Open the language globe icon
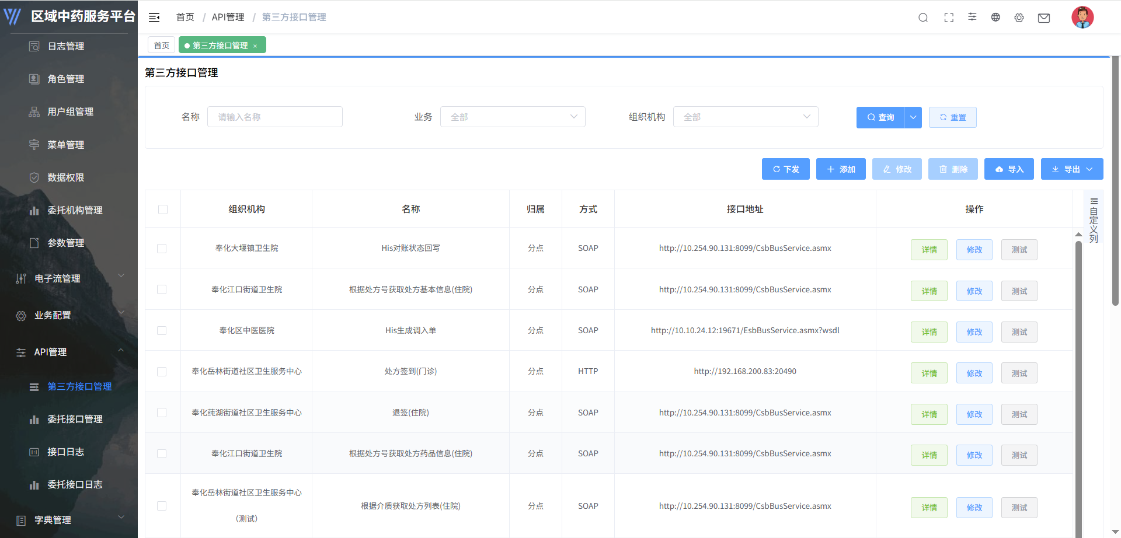The height and width of the screenshot is (538, 1121). (x=995, y=18)
